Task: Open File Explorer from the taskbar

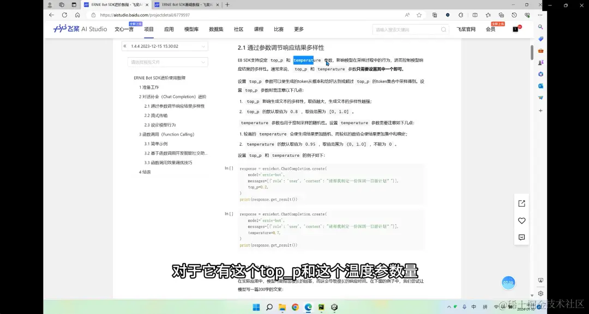Action: [x=282, y=307]
